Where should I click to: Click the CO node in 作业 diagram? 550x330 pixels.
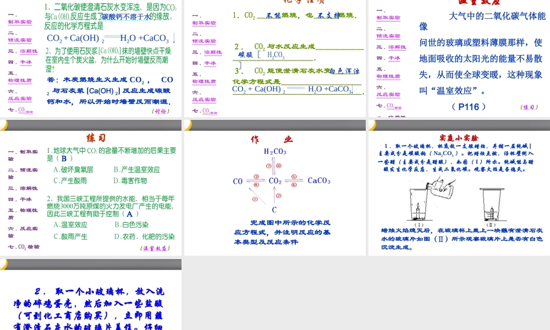[x=238, y=182]
